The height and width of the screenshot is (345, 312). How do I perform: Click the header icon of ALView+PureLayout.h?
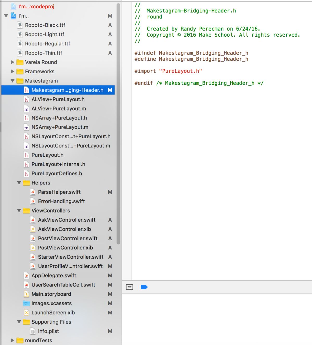[26, 99]
